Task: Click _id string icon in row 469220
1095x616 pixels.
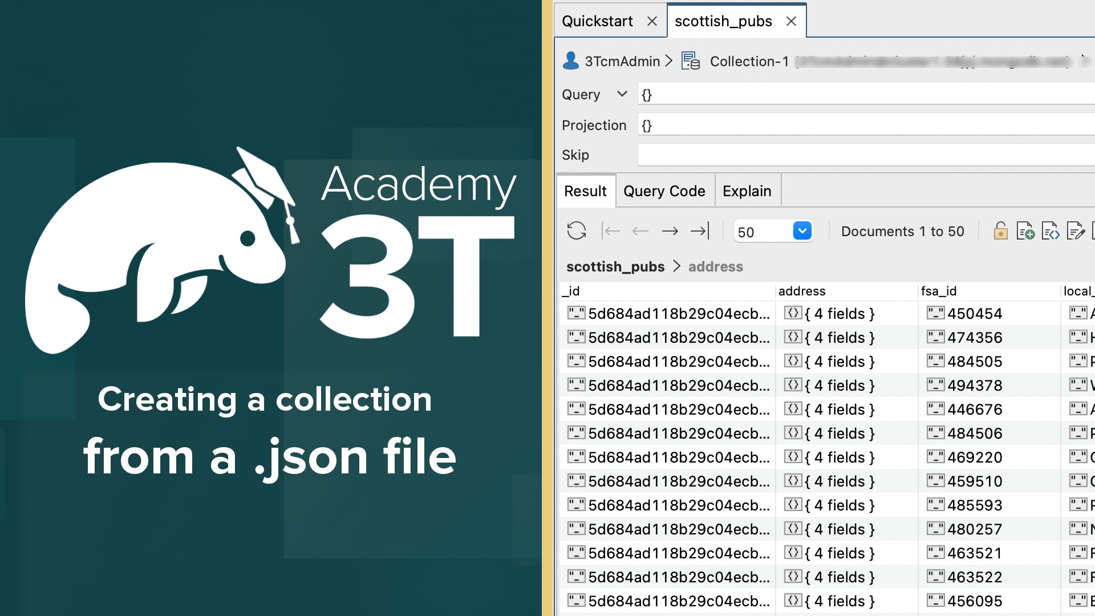Action: click(x=576, y=456)
